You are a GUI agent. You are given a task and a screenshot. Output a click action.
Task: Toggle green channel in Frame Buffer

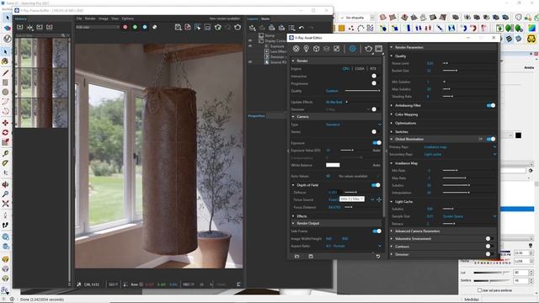tap(135, 27)
